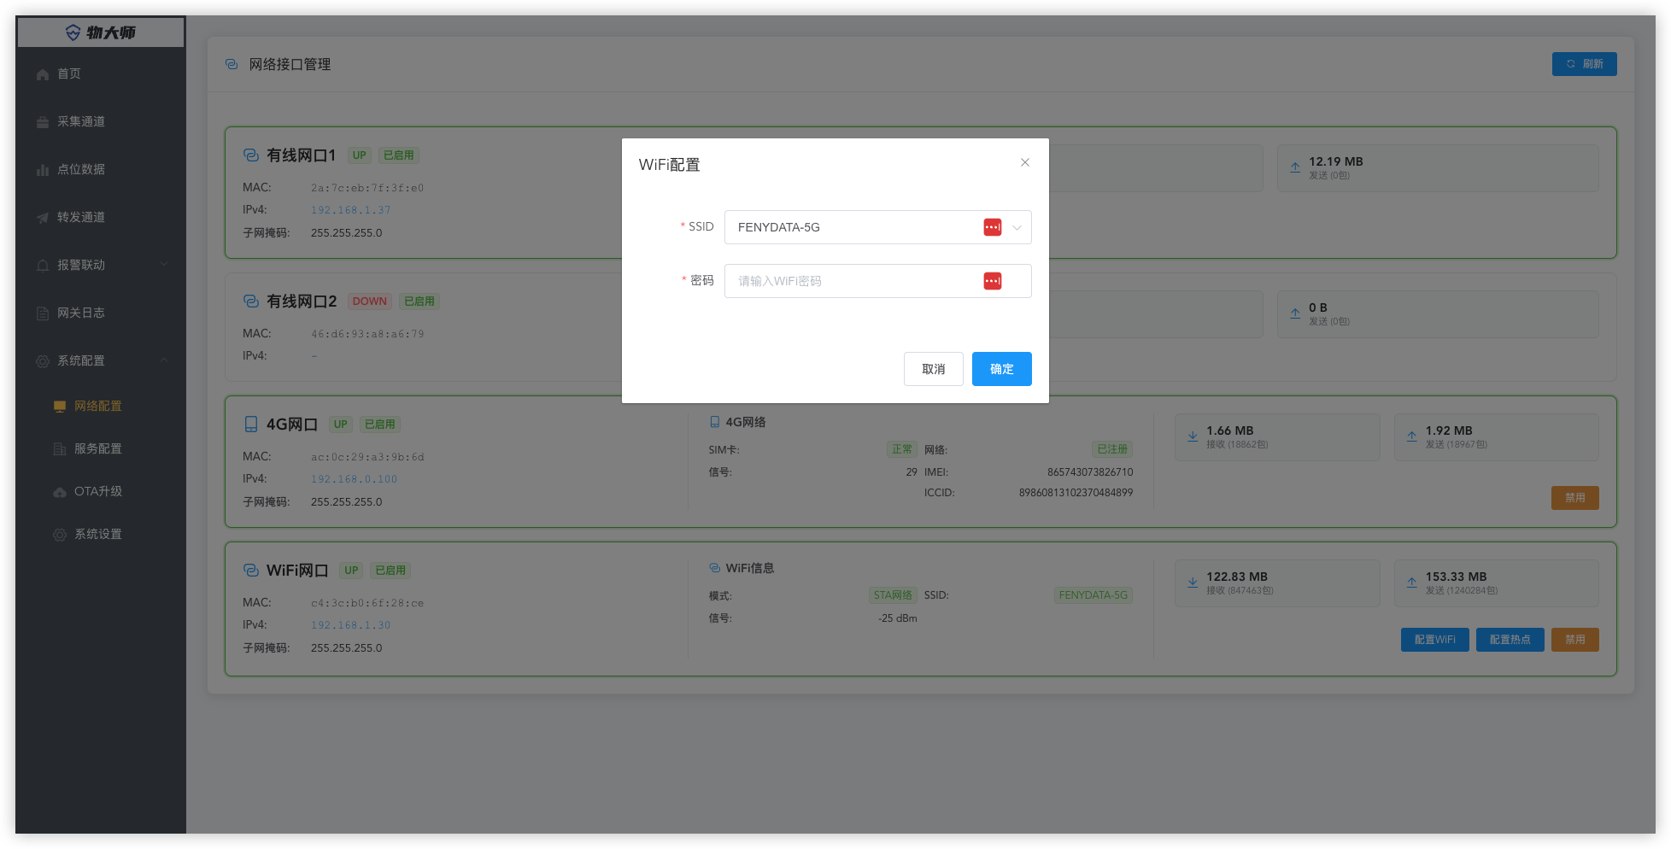The image size is (1671, 849).
Task: Click the password manager icon in SSID field
Action: coord(992,227)
